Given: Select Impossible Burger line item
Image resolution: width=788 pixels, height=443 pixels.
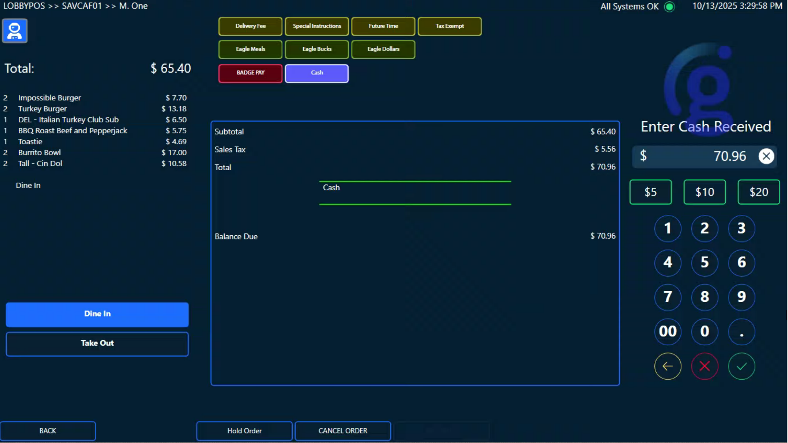Looking at the screenshot, I should pyautogui.click(x=50, y=98).
